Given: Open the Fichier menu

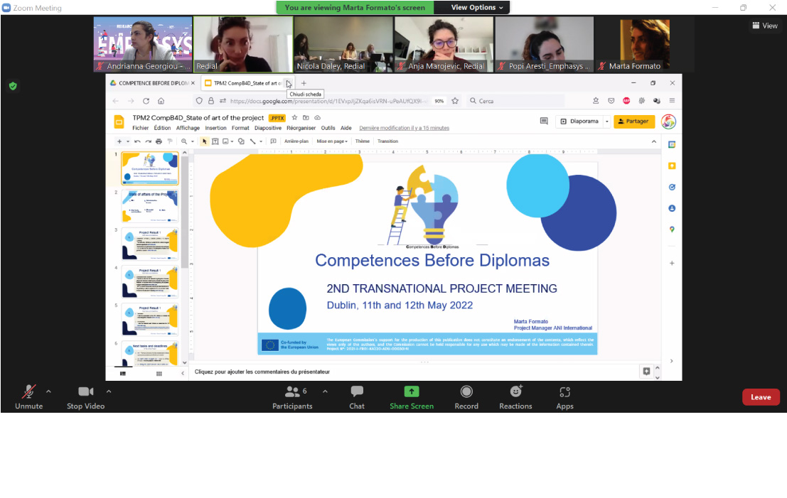Looking at the screenshot, I should point(141,128).
